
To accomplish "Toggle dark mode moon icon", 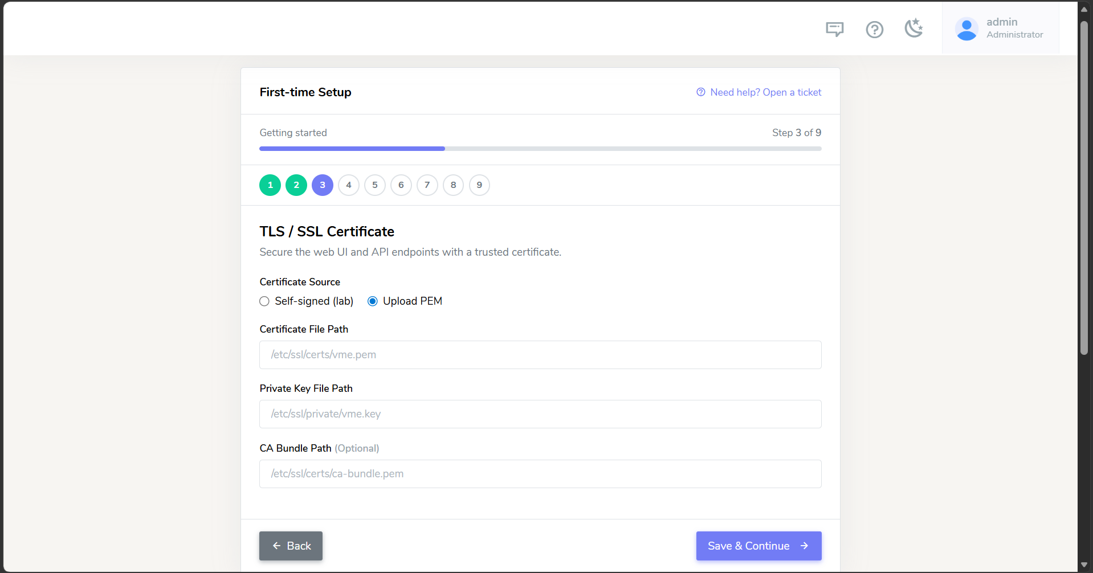I will click(914, 28).
